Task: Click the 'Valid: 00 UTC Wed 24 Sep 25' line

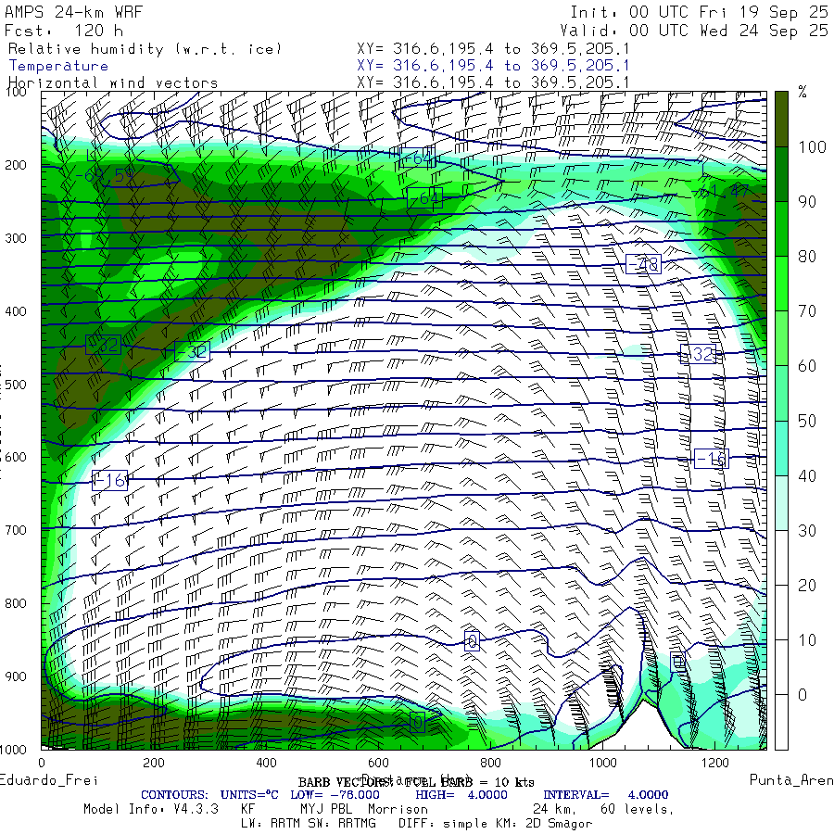Action: pos(694,31)
